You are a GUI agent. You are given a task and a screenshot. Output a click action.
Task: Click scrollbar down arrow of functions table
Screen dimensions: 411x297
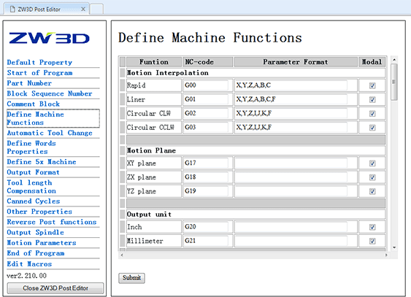[394, 247]
